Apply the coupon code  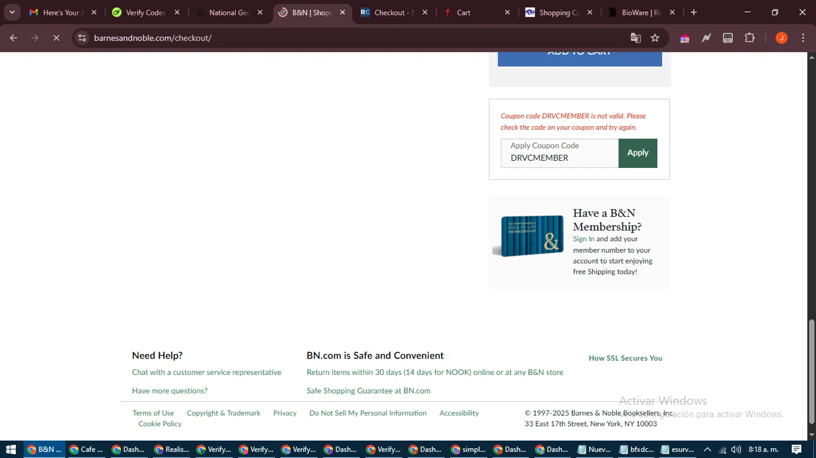point(638,153)
